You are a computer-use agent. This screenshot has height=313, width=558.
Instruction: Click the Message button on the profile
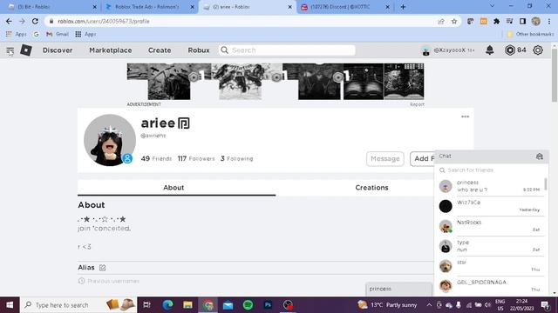[385, 158]
